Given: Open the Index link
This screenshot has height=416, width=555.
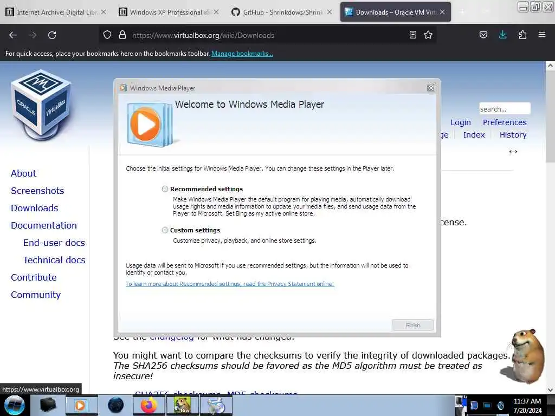Looking at the screenshot, I should [474, 135].
